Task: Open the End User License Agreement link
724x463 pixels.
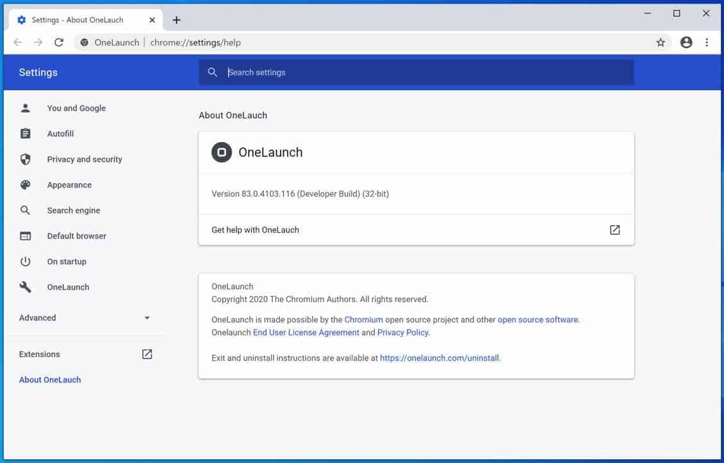Action: click(x=306, y=333)
